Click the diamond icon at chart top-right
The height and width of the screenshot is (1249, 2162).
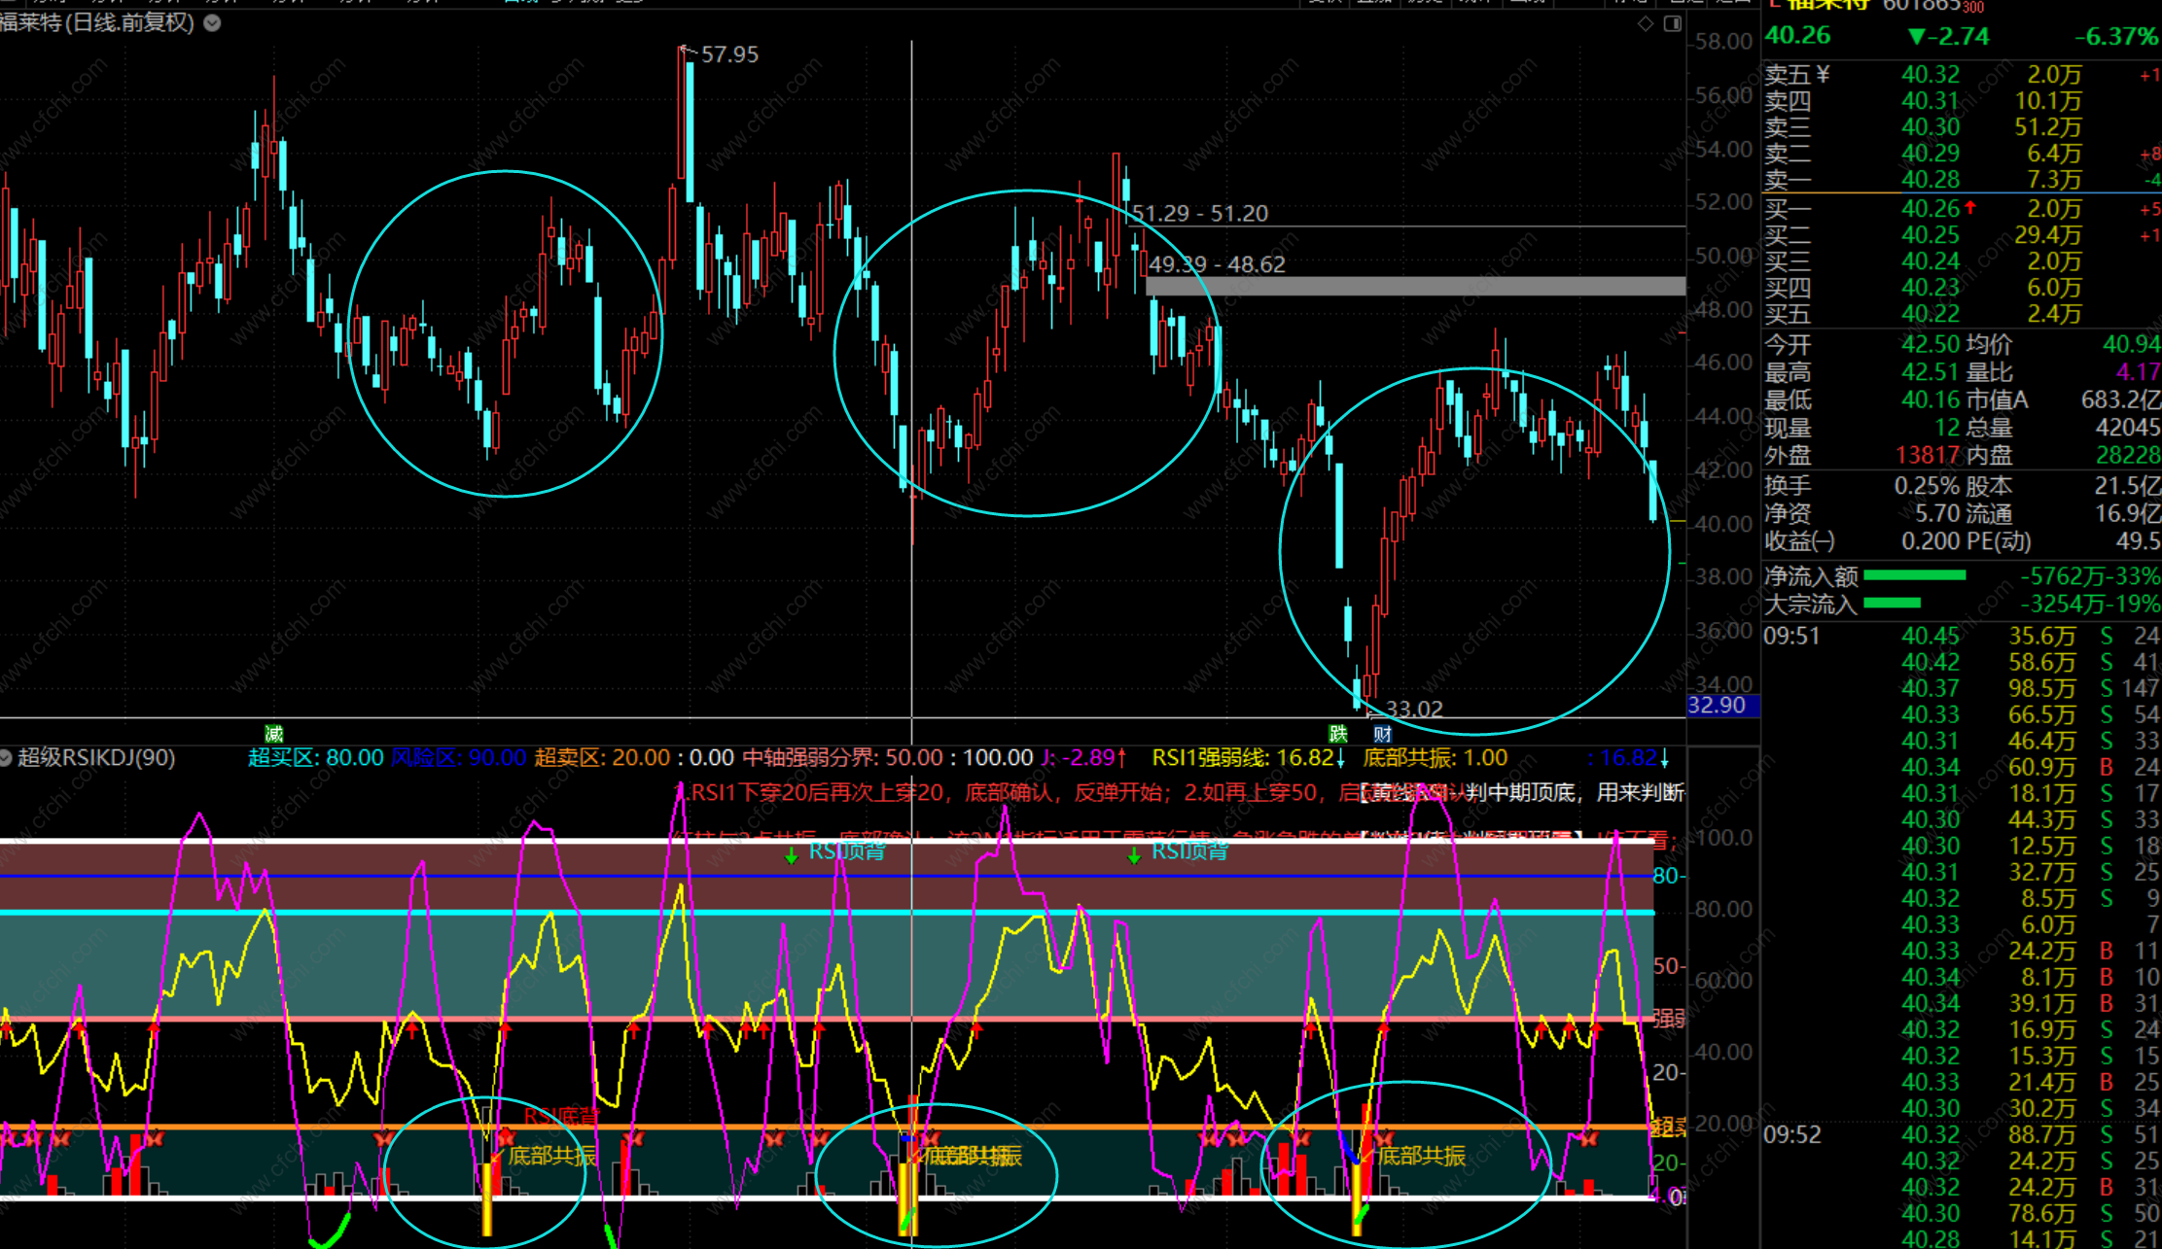(x=1646, y=23)
